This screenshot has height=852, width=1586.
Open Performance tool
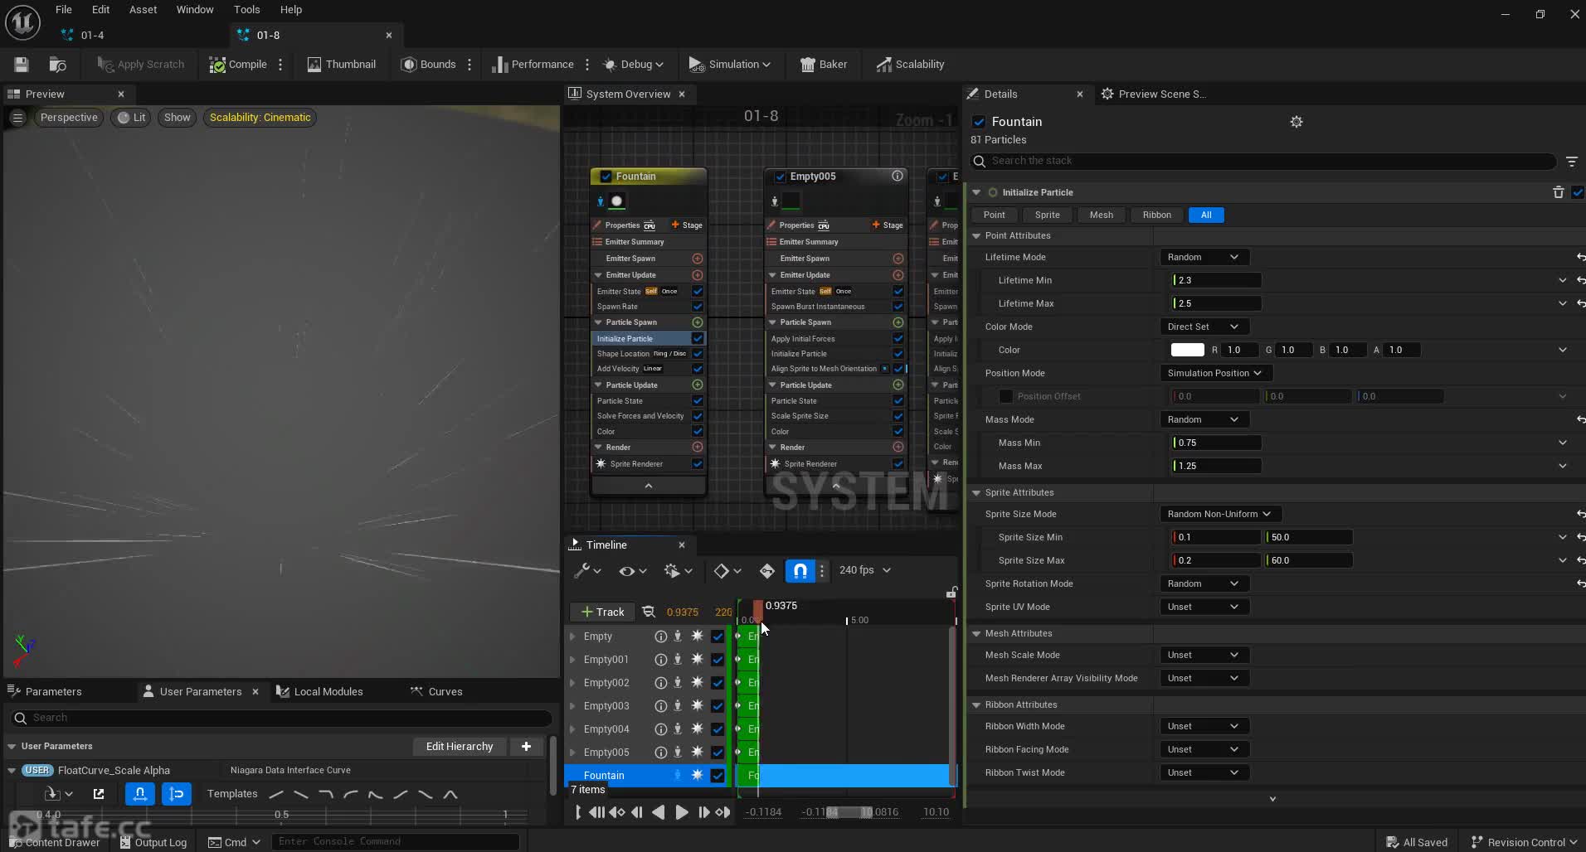pyautogui.click(x=533, y=64)
